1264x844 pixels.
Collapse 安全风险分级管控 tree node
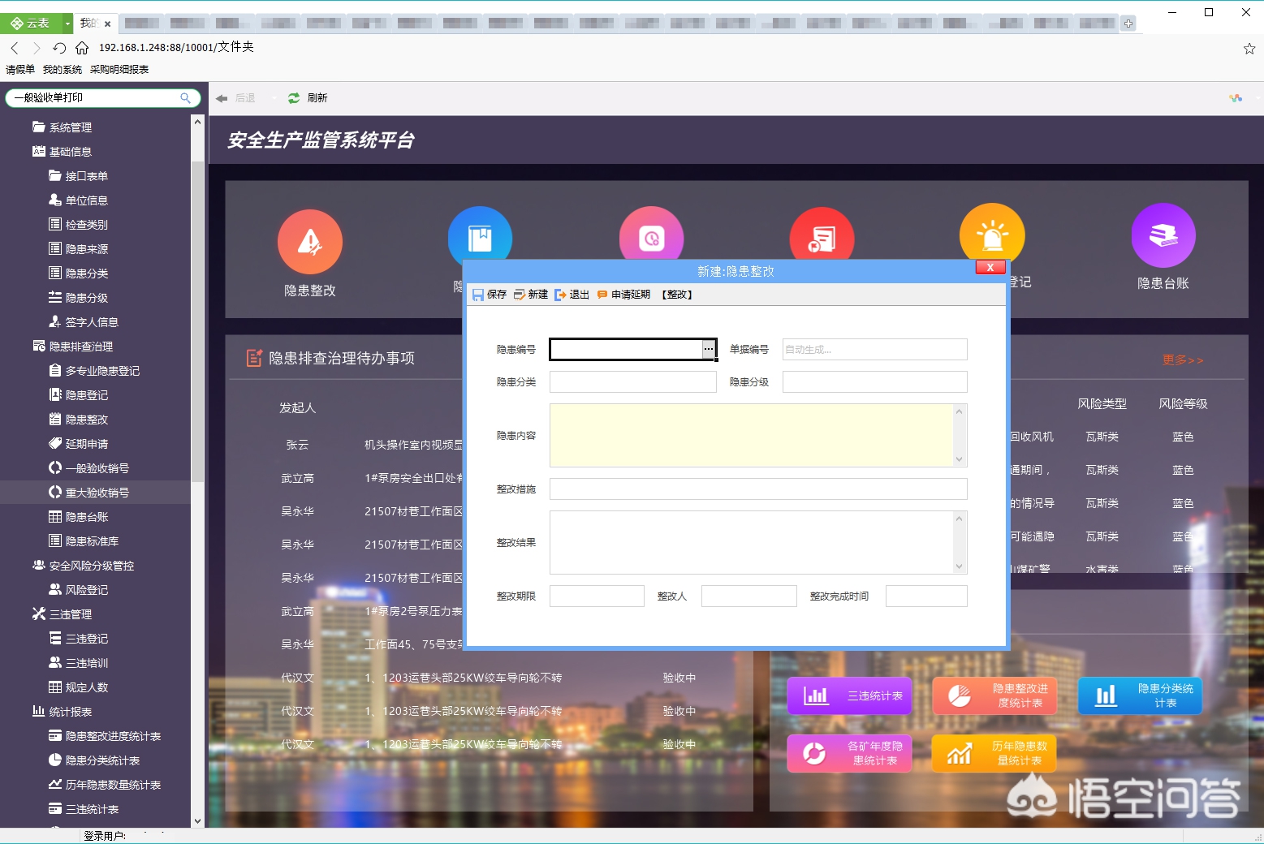tap(84, 566)
